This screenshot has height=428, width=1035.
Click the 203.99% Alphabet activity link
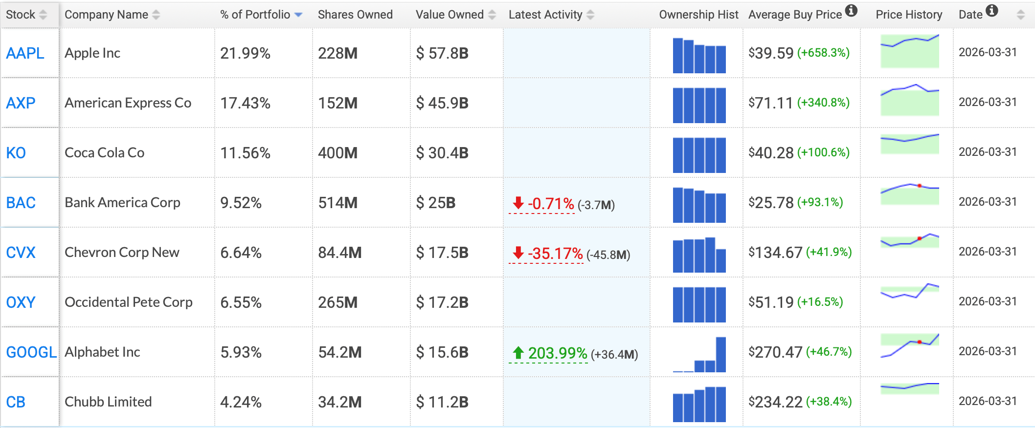coord(558,353)
